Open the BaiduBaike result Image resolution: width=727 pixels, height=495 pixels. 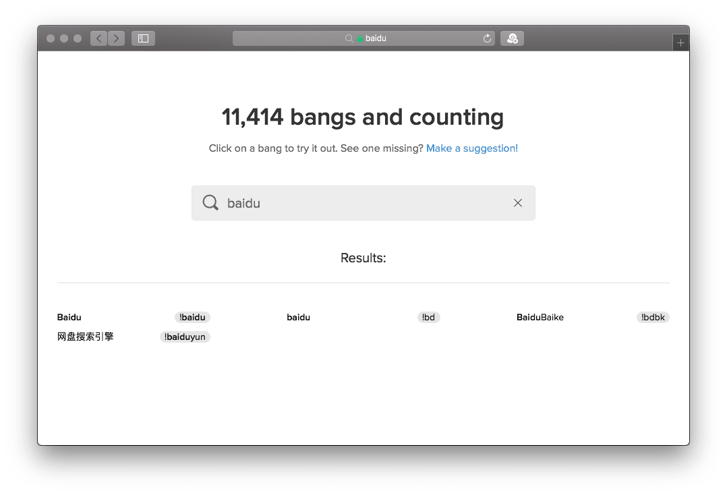(x=540, y=318)
